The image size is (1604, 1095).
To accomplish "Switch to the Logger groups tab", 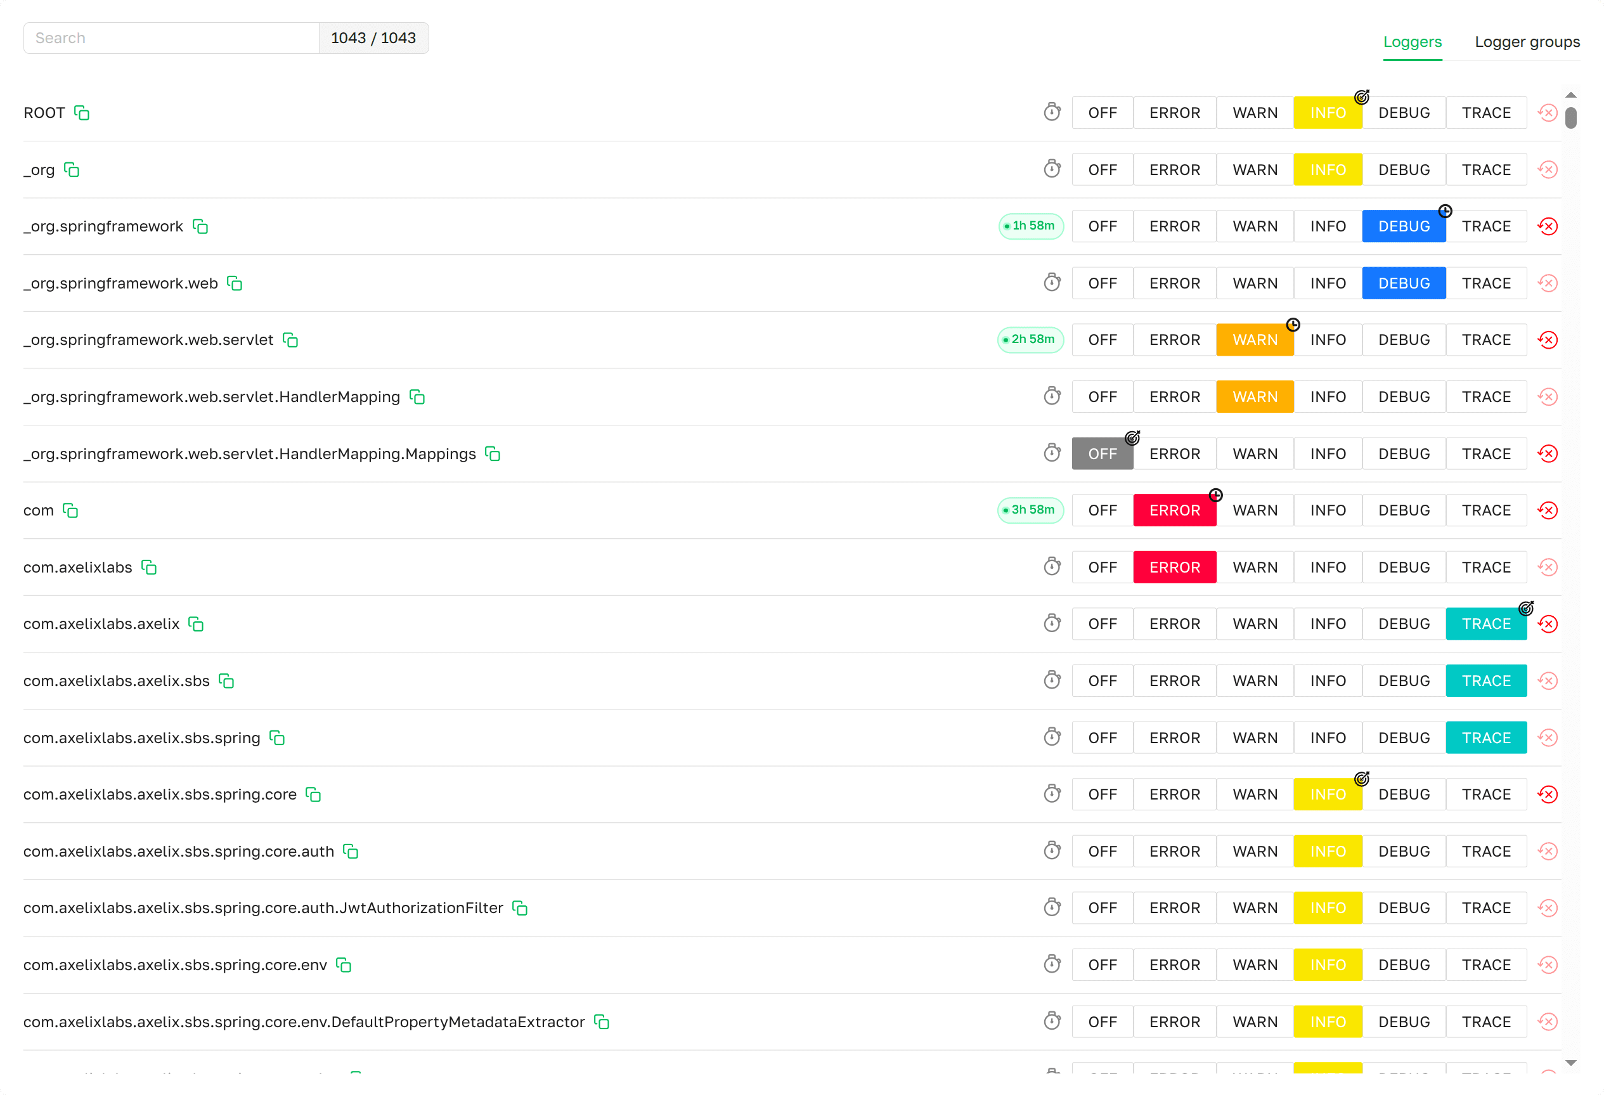I will tap(1527, 42).
